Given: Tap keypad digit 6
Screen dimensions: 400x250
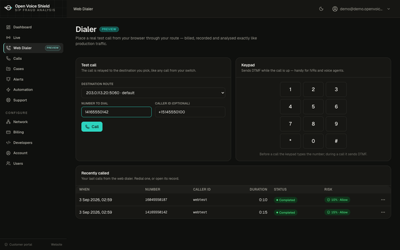Looking at the screenshot, I should [336, 107].
